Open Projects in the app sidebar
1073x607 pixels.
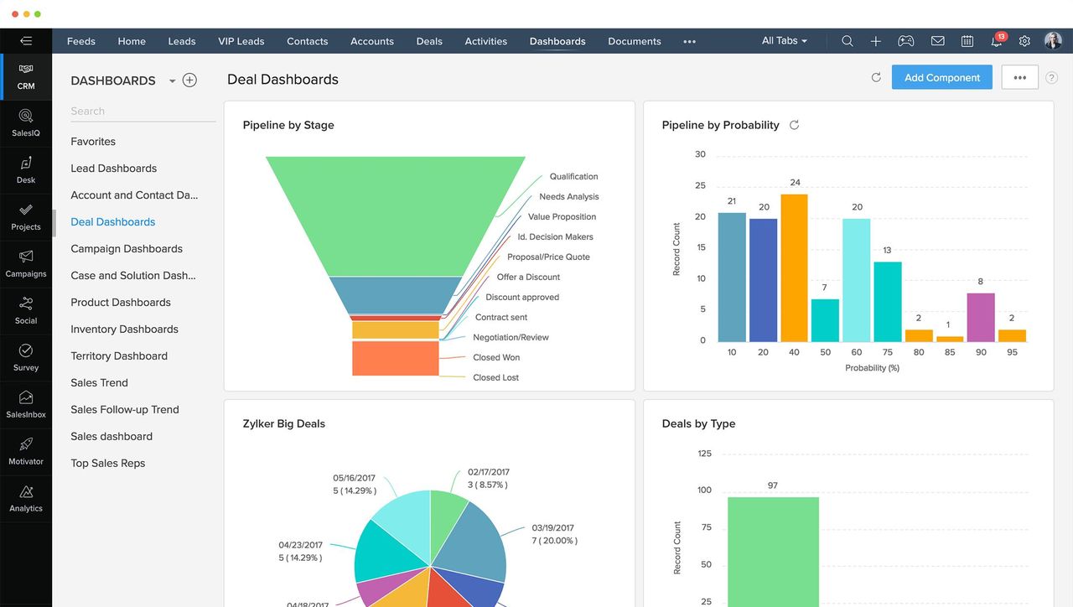click(x=26, y=217)
